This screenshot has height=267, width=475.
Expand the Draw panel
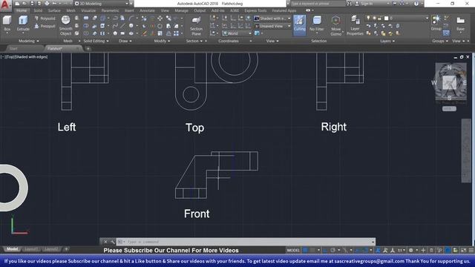125,41
